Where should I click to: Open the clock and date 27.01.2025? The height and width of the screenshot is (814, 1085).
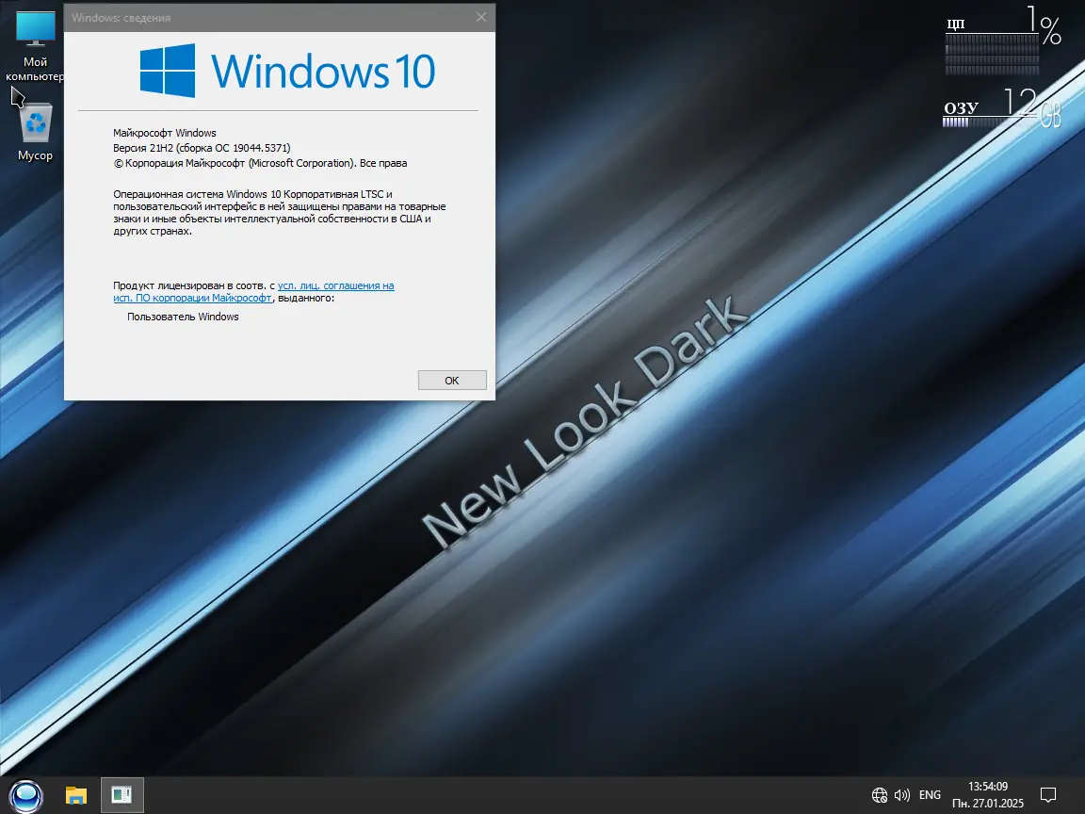pos(988,795)
